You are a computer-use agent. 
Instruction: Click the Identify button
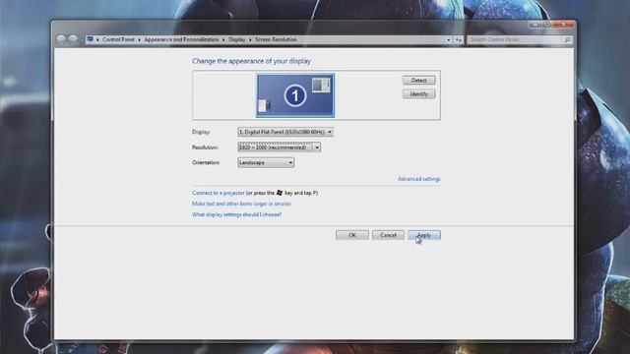pos(418,94)
